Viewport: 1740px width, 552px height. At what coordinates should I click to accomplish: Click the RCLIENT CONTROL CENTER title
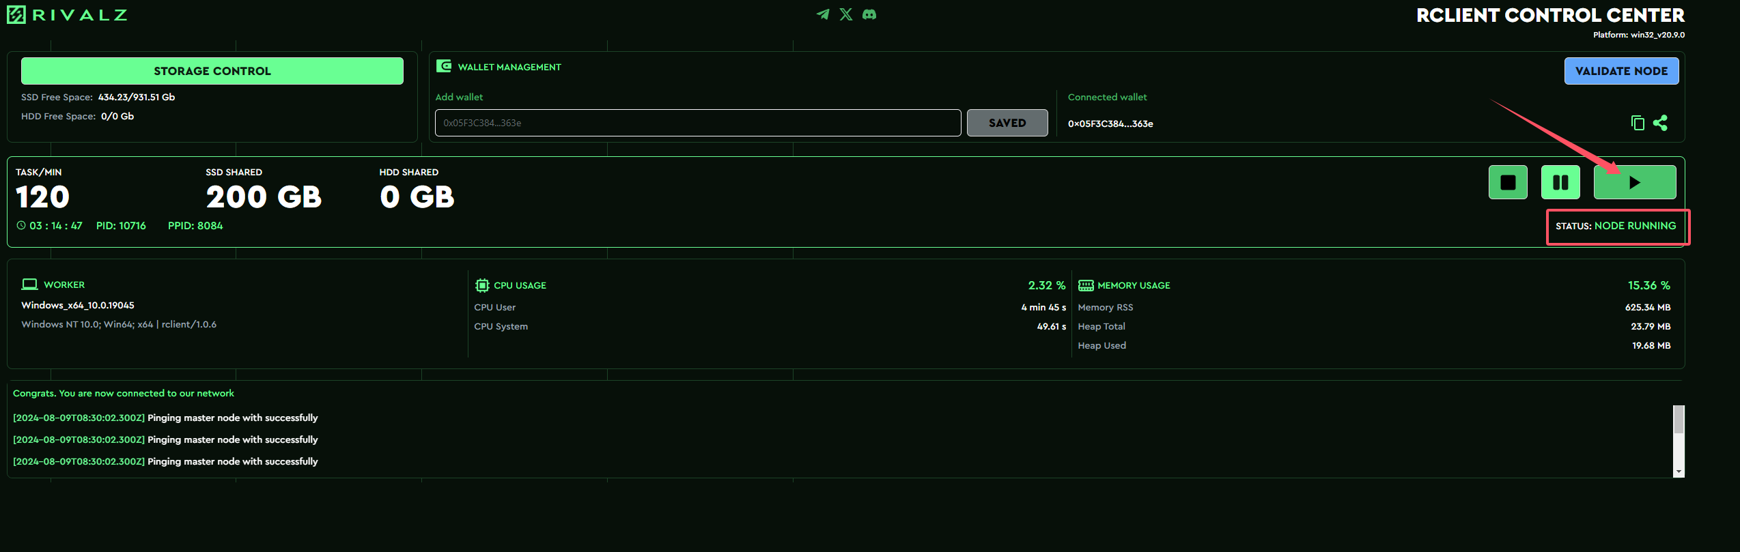pos(1550,15)
